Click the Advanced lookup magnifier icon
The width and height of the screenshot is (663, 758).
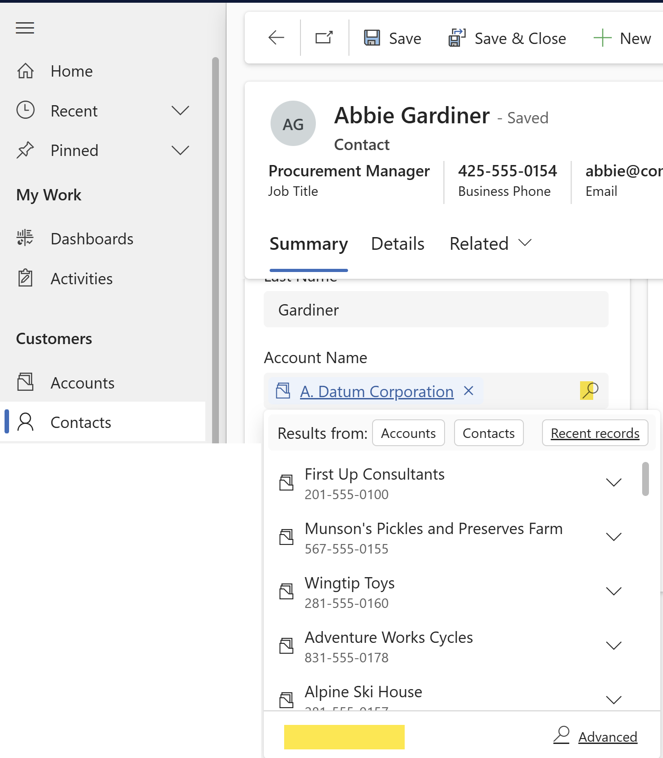tap(561, 734)
